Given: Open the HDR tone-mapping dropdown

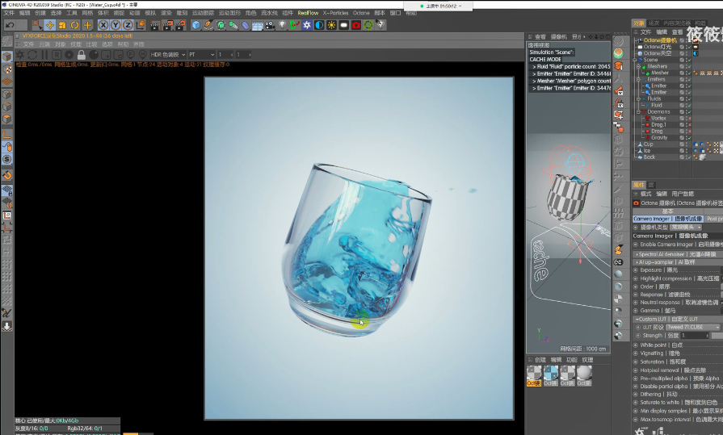Looking at the screenshot, I should click(168, 54).
